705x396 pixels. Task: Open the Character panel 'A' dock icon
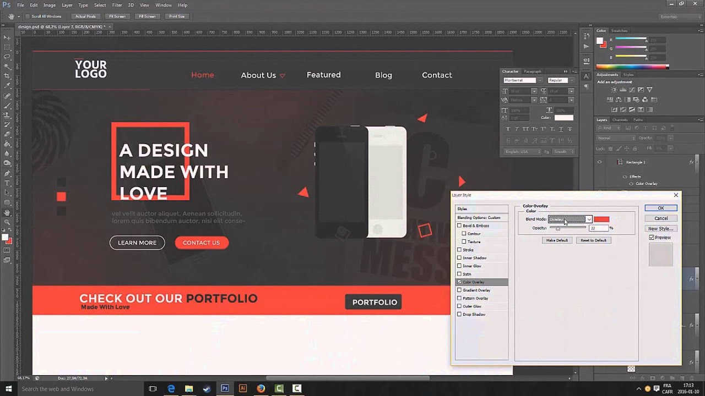586,76
